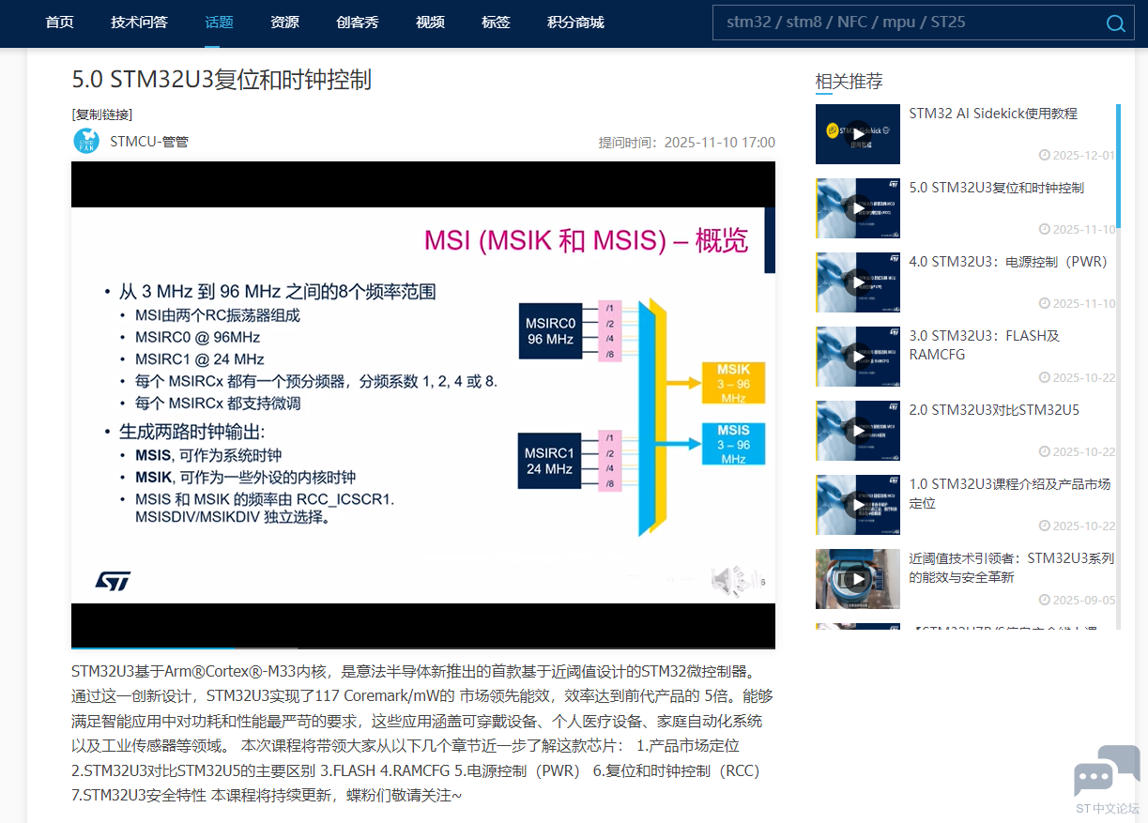Play thumbnail for 近阈值技术引领者 article
The image size is (1148, 823).
(858, 579)
